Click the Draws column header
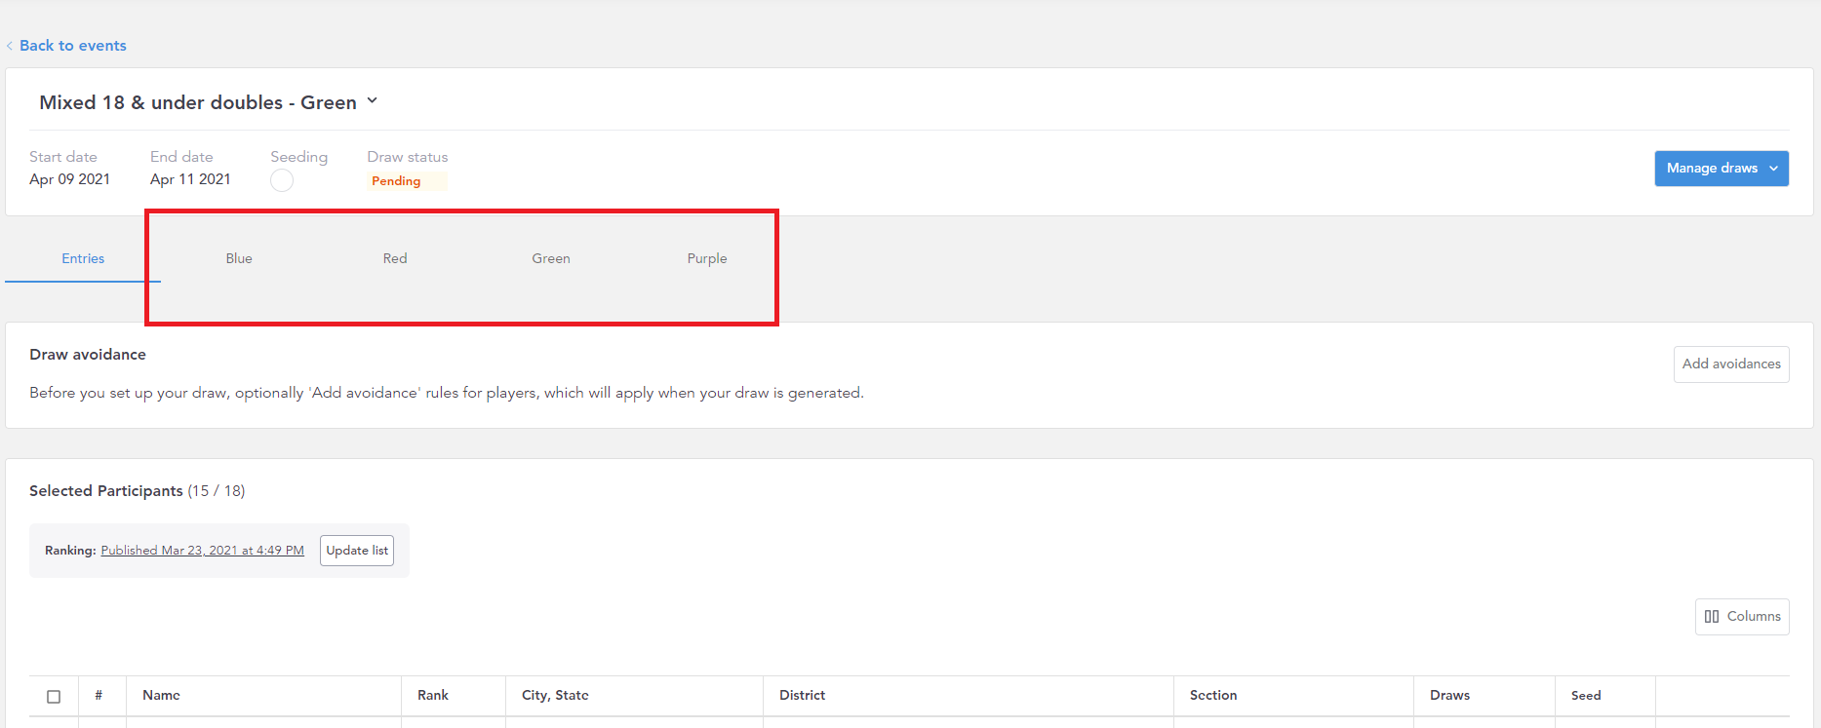The image size is (1821, 728). 1449,696
